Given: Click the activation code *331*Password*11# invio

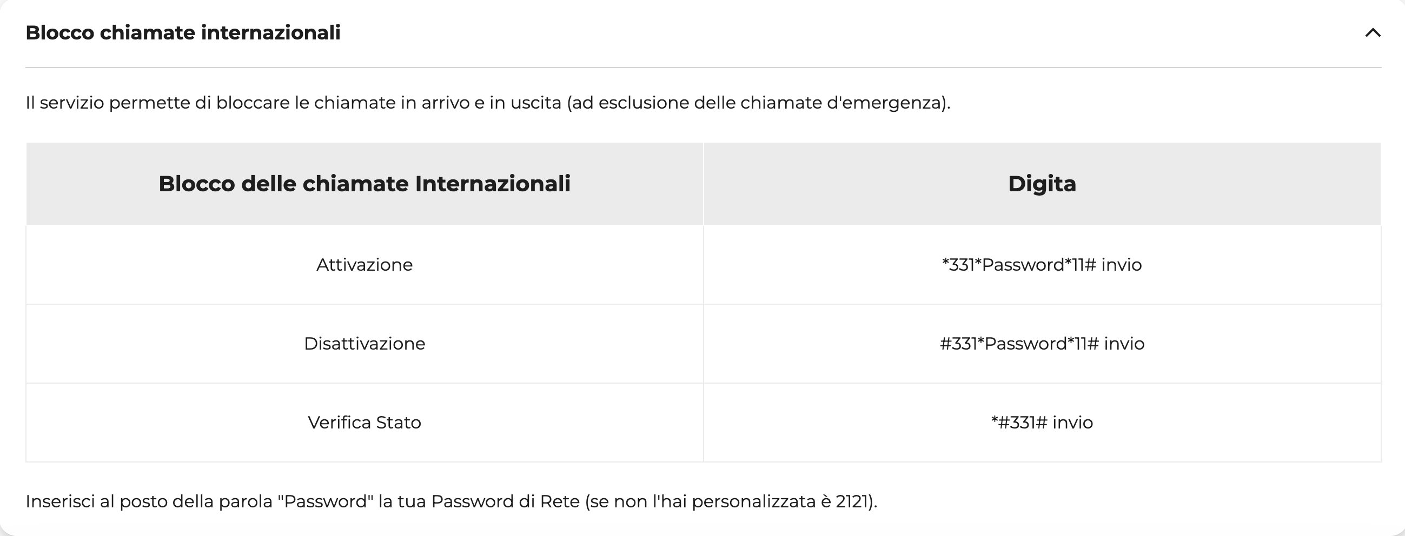Looking at the screenshot, I should pos(1042,265).
